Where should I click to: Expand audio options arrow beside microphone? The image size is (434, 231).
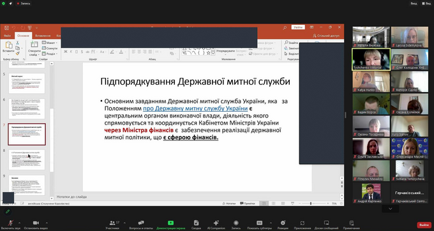pos(19,223)
